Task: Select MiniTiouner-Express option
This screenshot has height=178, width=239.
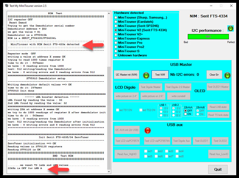Action: click(116, 39)
